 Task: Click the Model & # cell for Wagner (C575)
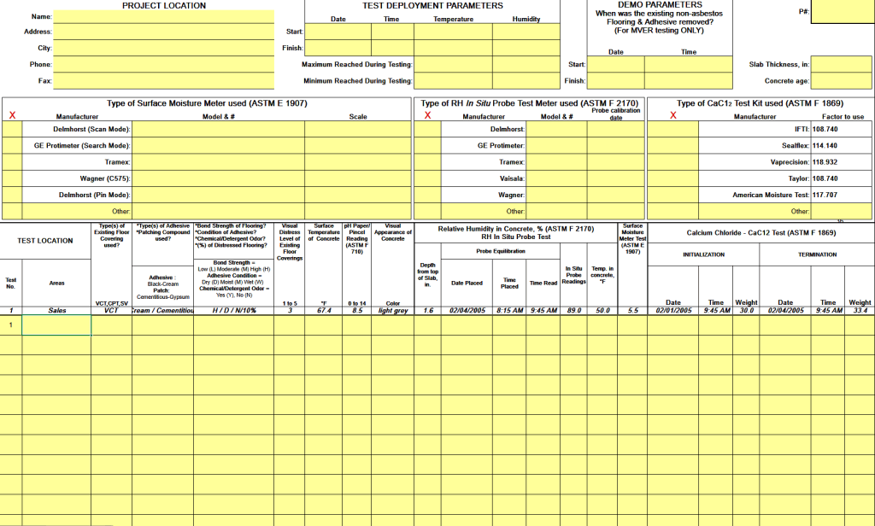click(x=218, y=178)
